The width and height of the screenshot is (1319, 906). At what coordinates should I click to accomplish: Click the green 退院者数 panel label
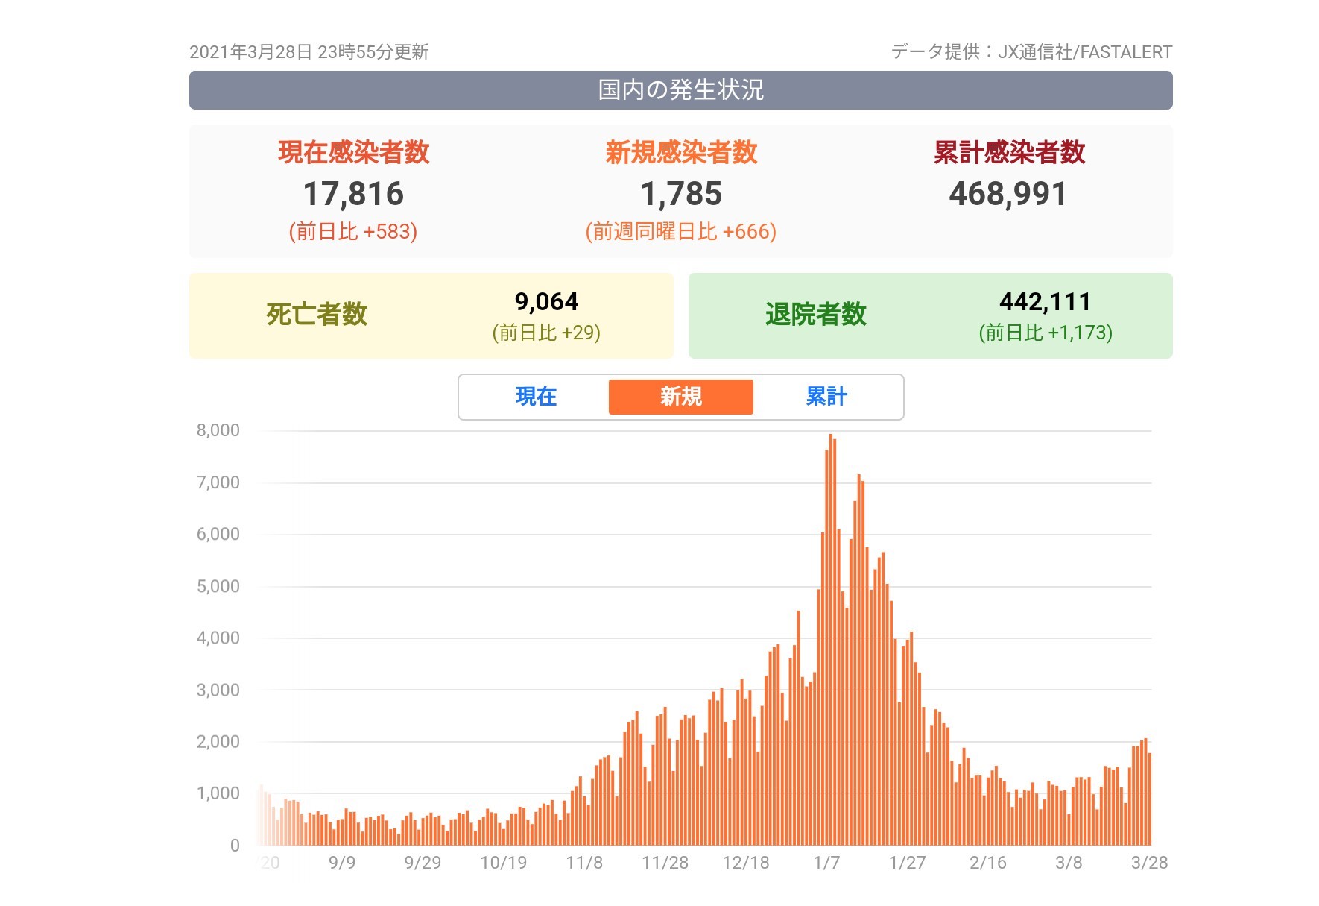point(816,315)
